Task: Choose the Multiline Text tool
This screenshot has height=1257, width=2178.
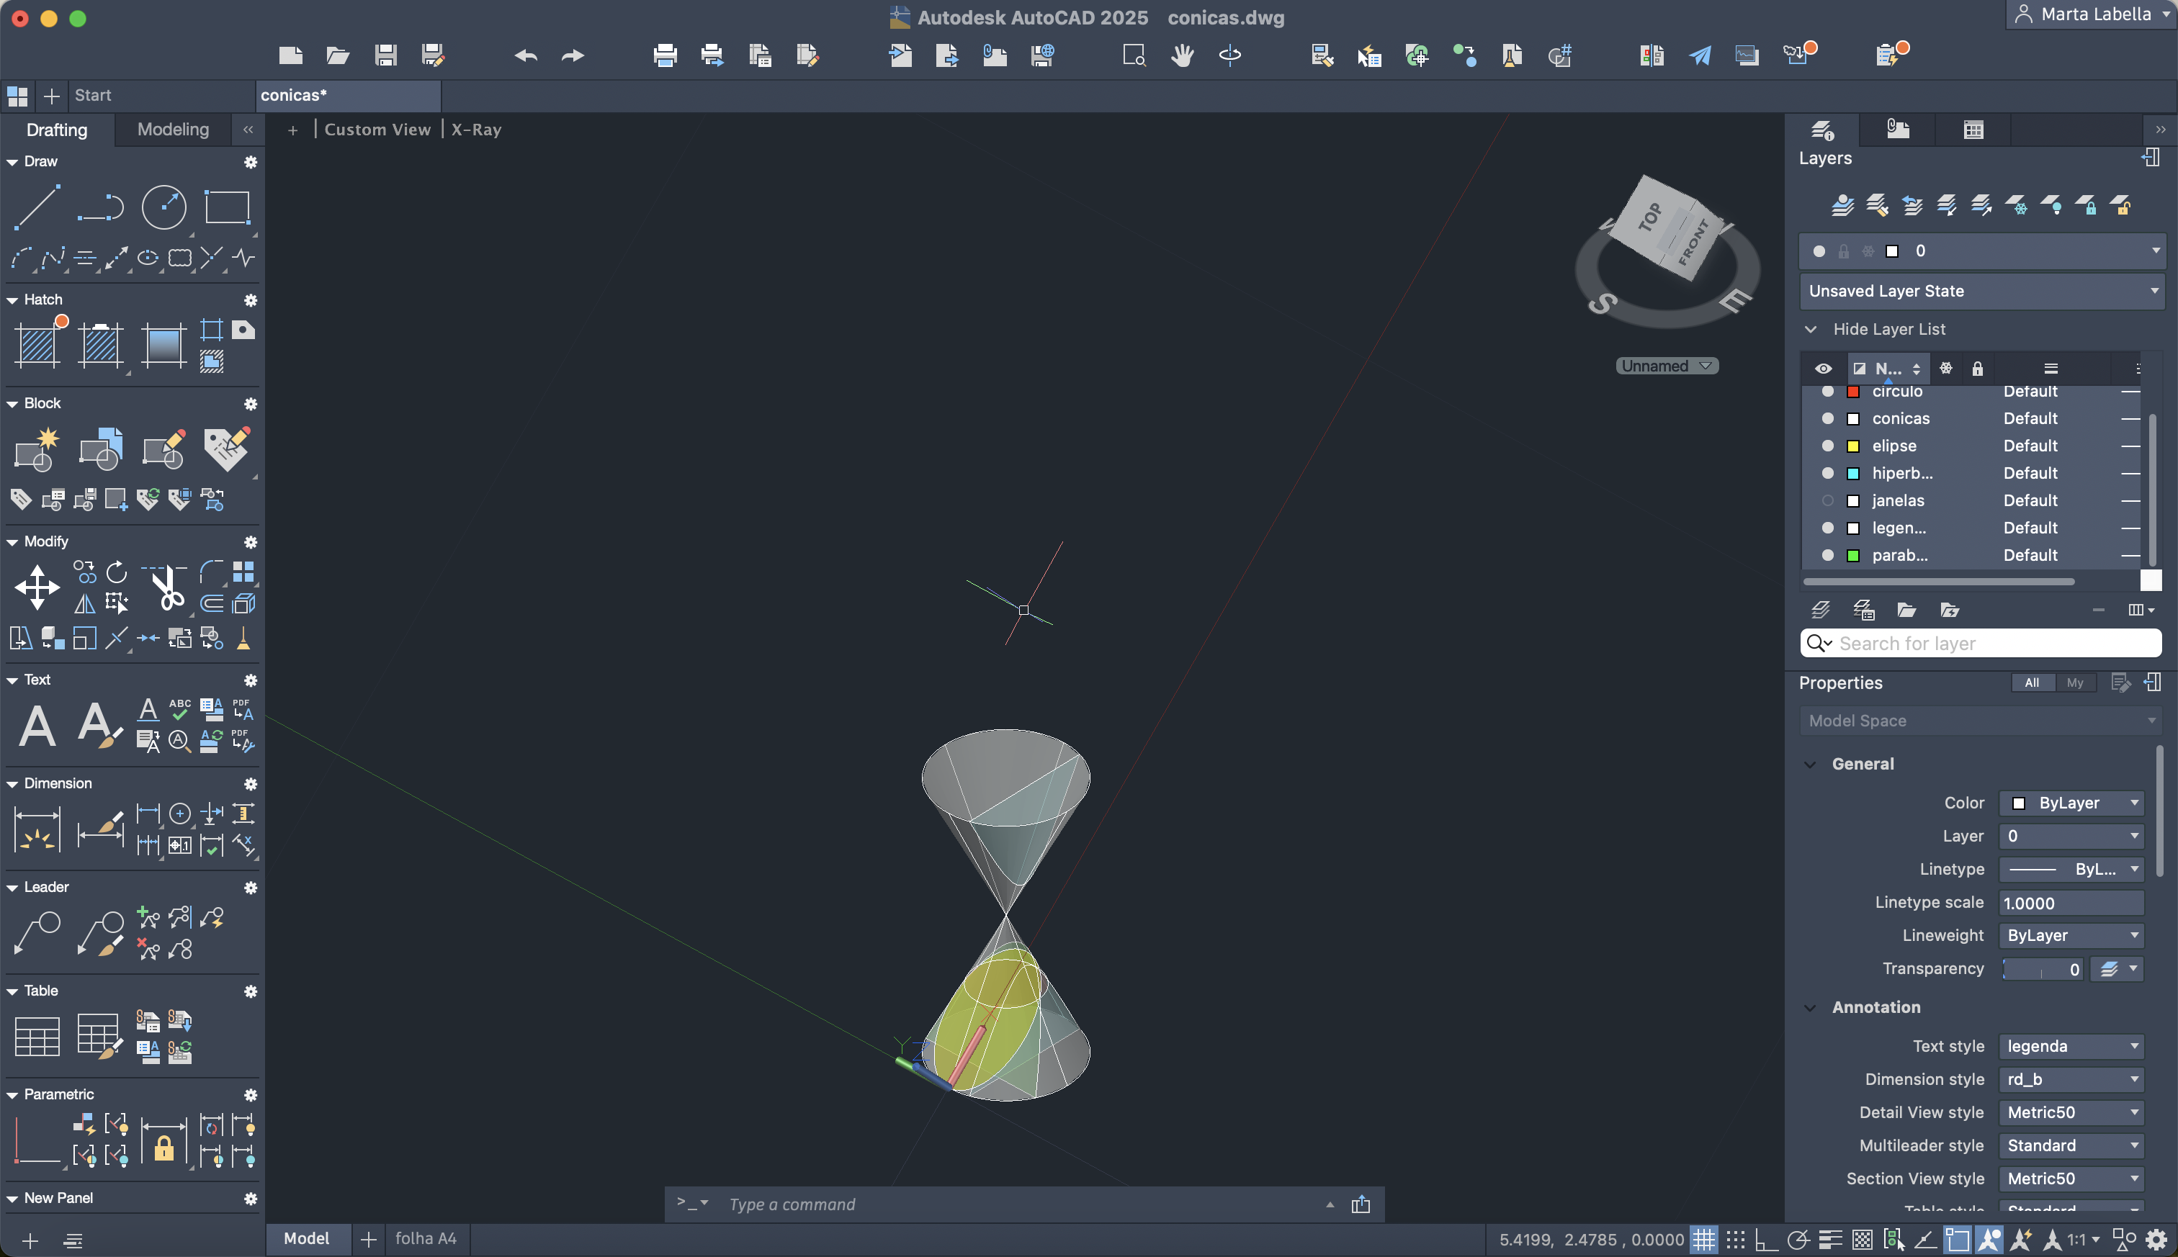Action: 37,725
